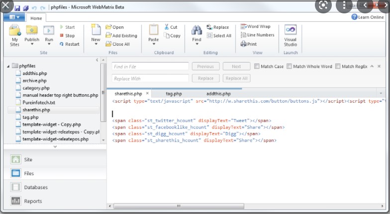Click Select All
This screenshot has height=214, width=390.
[x=219, y=36]
